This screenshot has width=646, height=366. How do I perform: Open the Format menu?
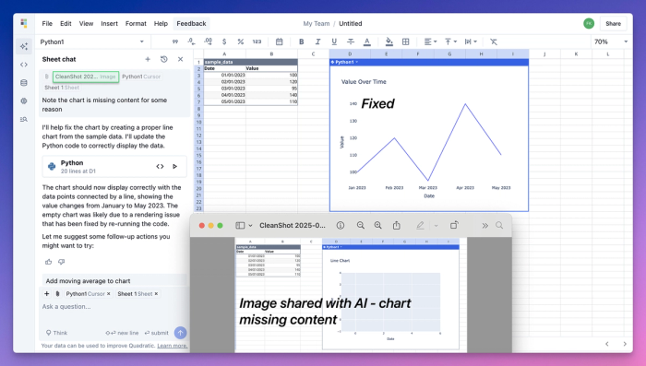136,23
